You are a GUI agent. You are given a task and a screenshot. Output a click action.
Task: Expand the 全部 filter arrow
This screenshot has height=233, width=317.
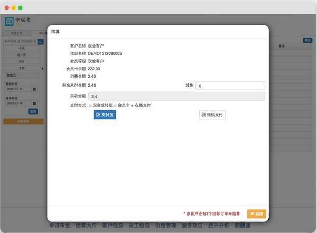(x=43, y=68)
